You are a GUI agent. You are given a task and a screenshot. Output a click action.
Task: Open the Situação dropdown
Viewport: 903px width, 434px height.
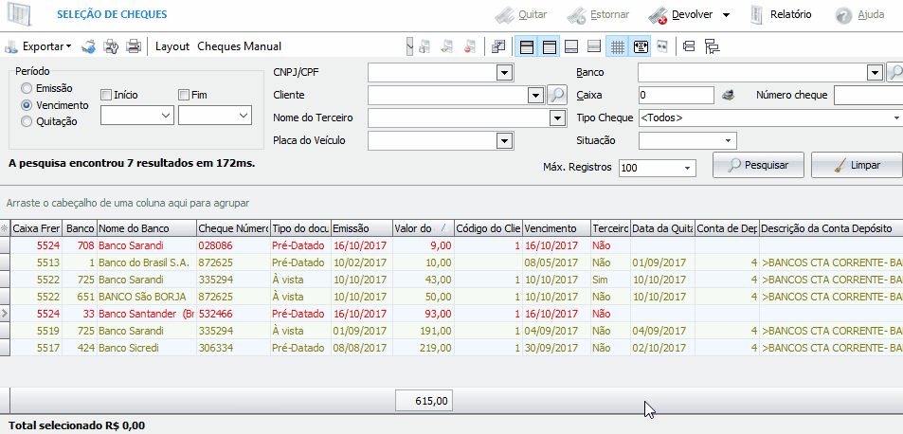pyautogui.click(x=729, y=140)
